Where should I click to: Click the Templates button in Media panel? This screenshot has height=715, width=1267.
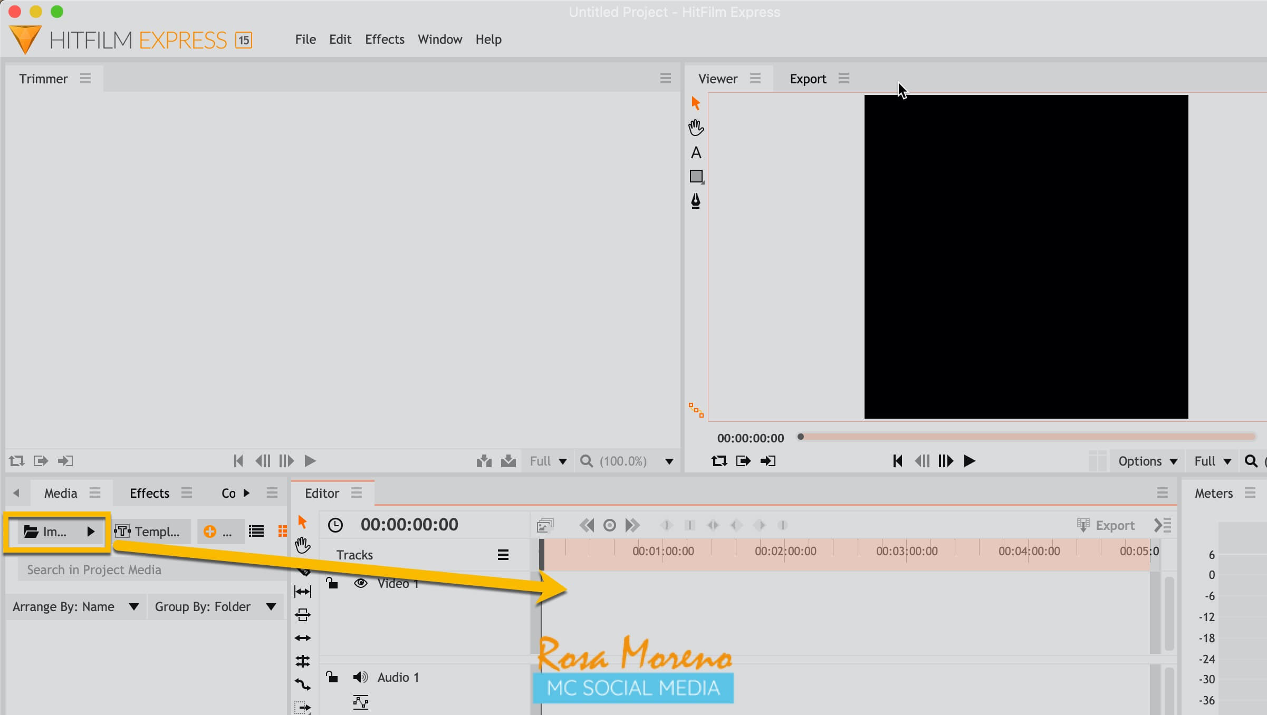[150, 532]
